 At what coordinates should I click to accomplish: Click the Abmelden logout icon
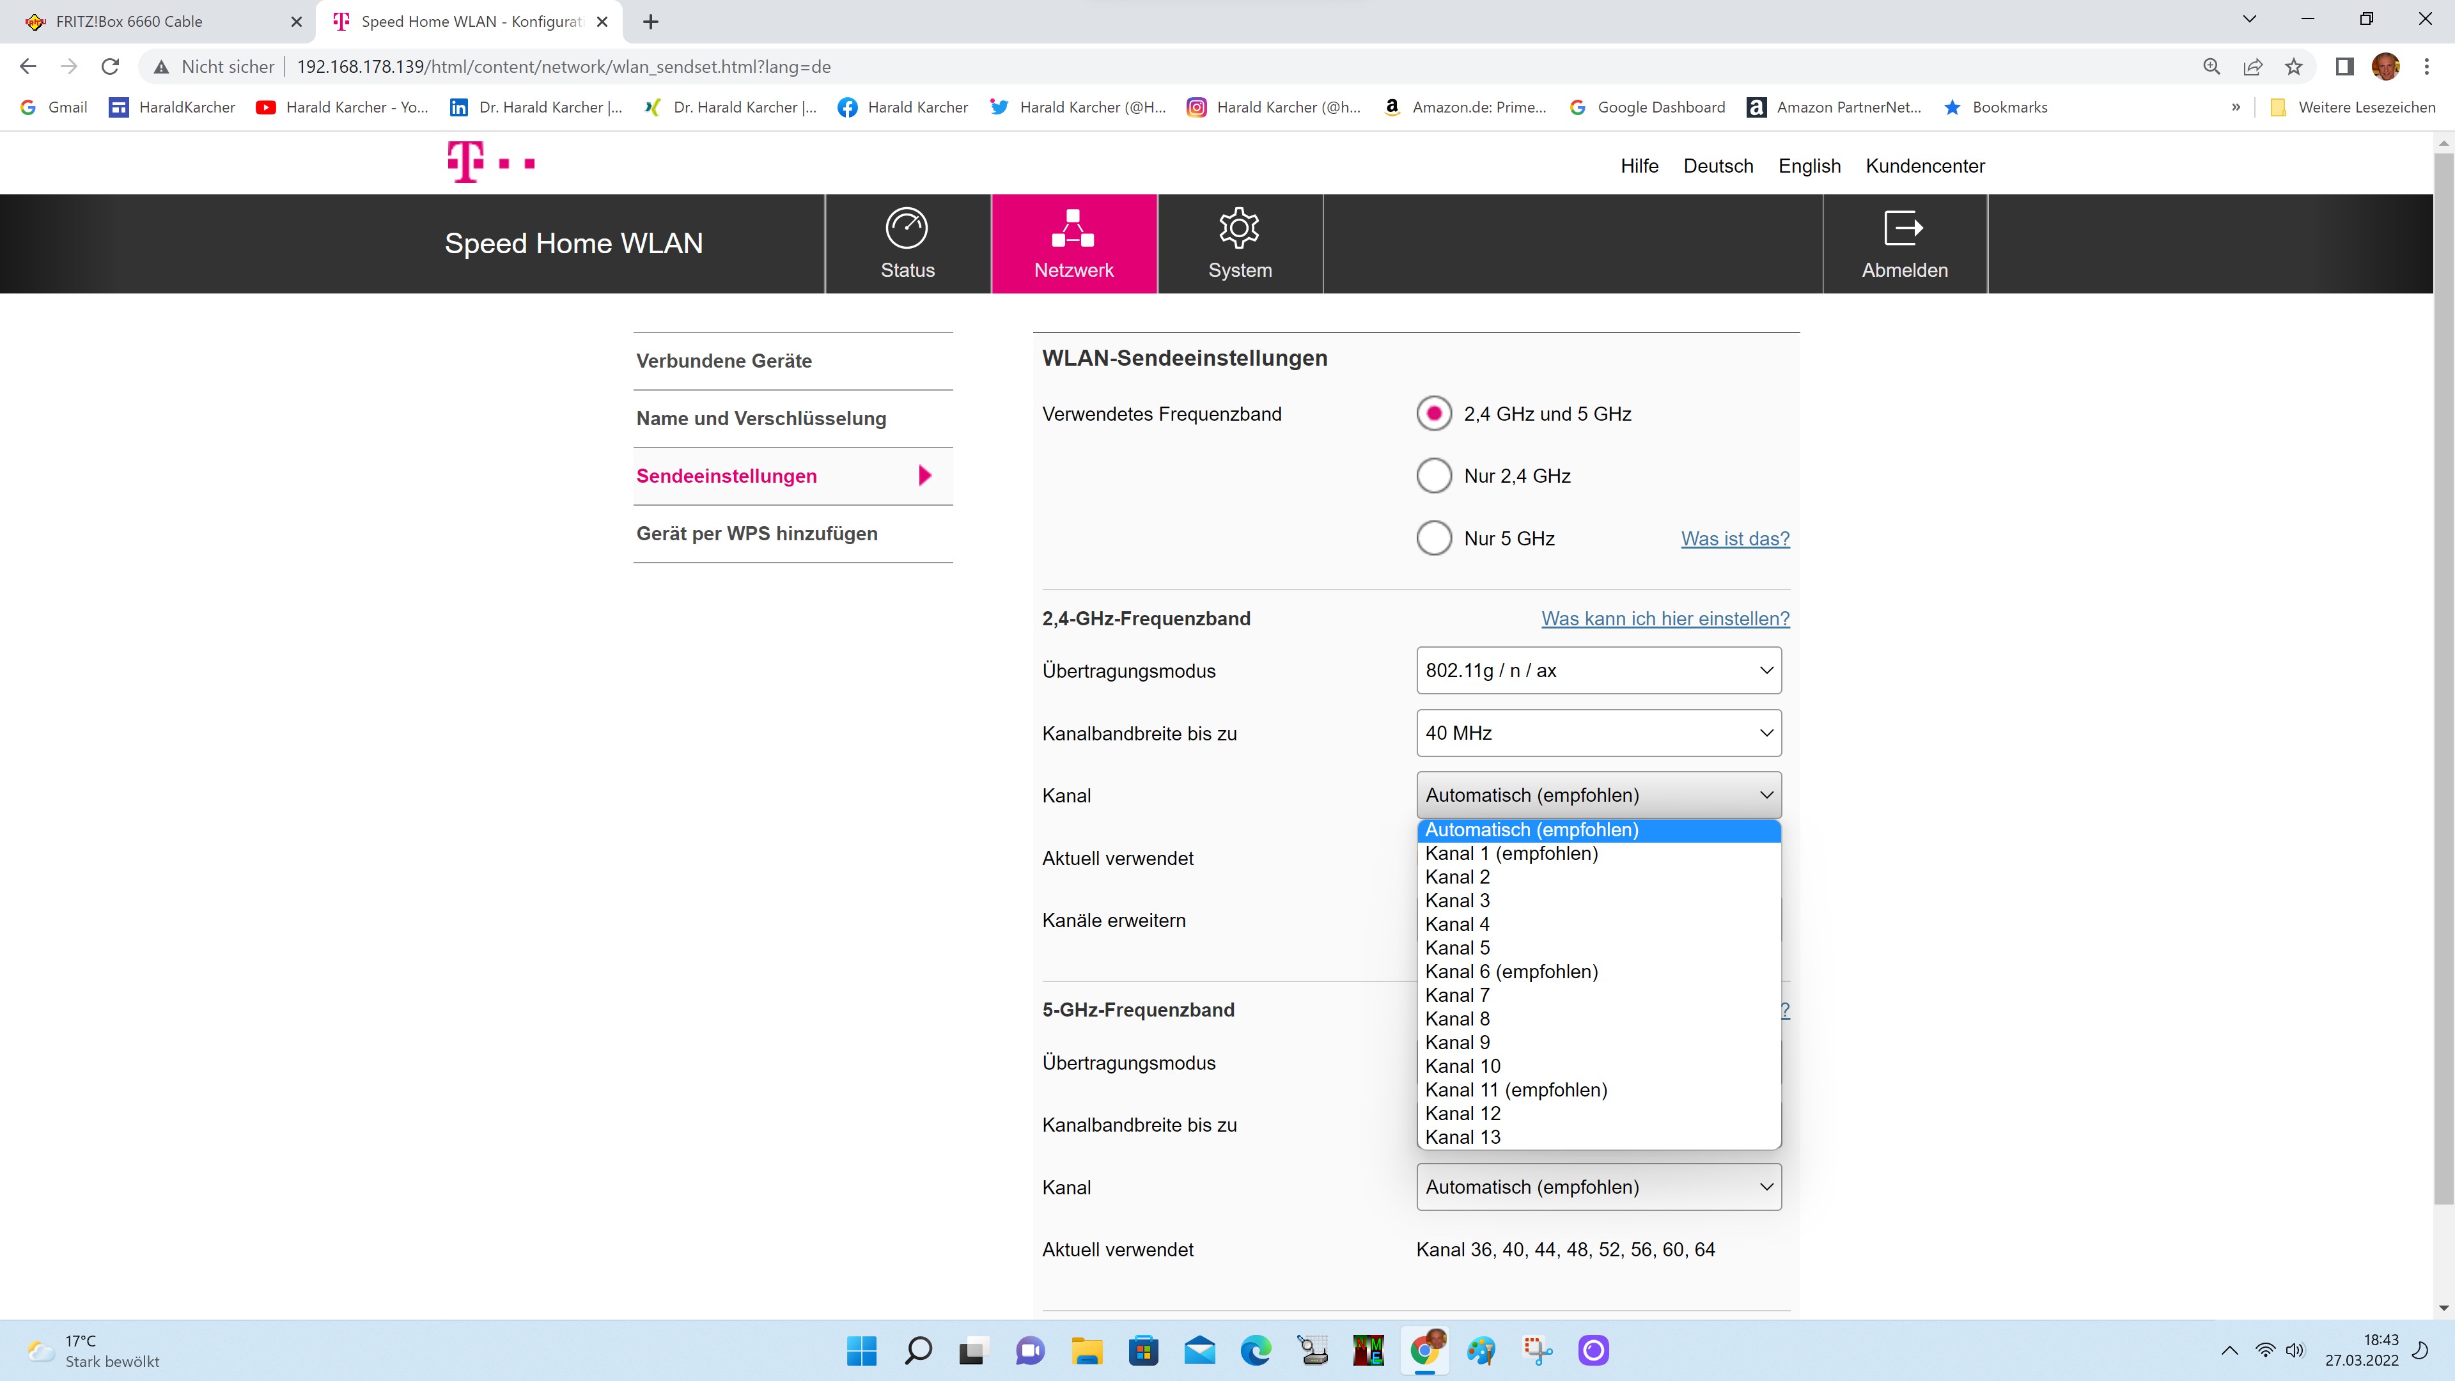pyautogui.click(x=1903, y=229)
